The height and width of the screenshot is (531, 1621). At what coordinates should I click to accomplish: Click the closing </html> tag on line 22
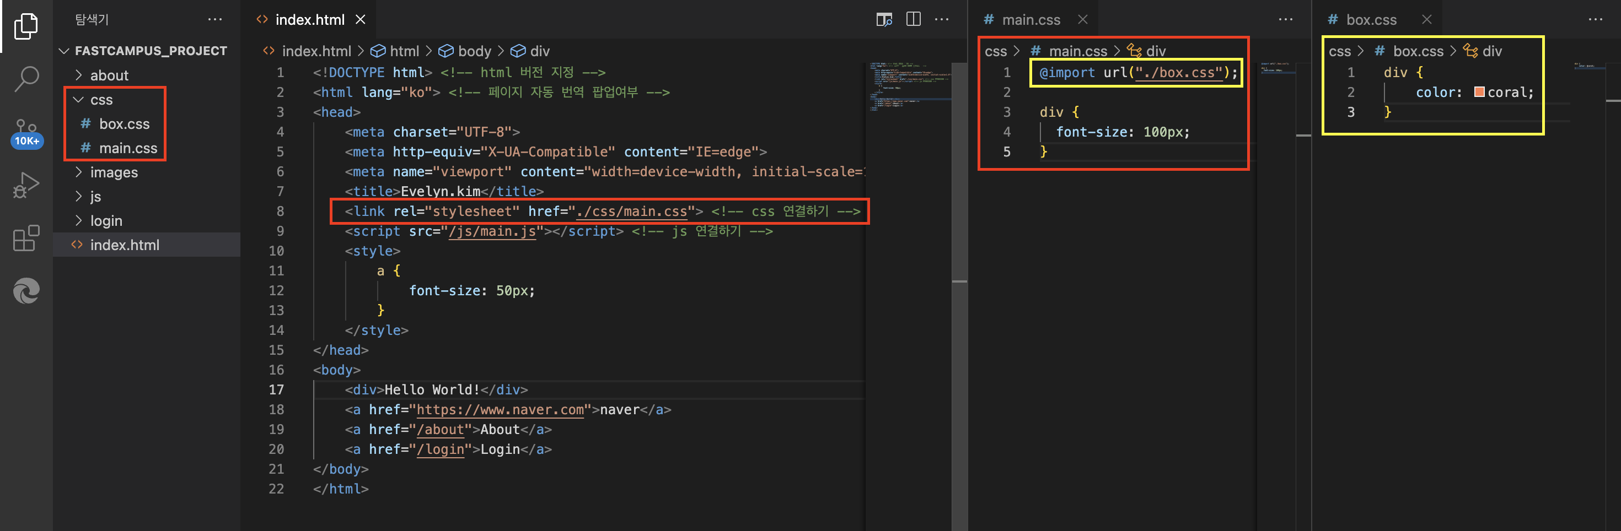click(x=340, y=489)
